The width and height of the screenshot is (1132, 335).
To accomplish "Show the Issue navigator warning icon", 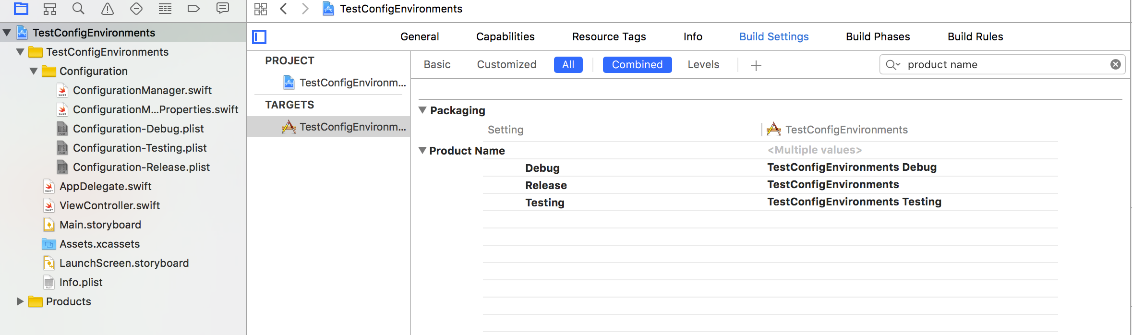I will point(108,9).
